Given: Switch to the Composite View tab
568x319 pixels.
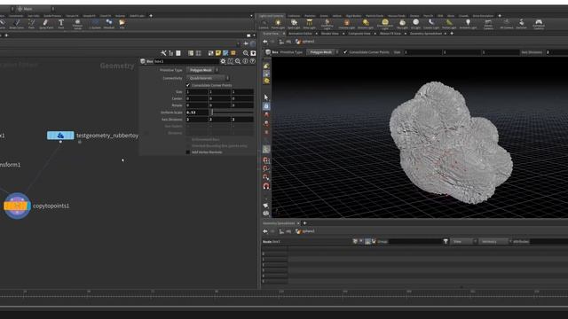Looking at the screenshot, I should [x=359, y=34].
